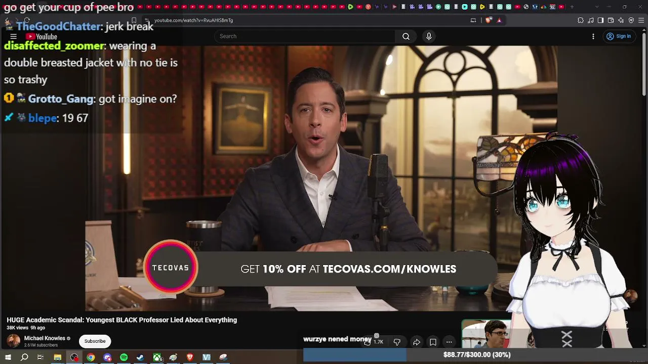Open Google Chrome from the taskbar

pyautogui.click(x=91, y=357)
